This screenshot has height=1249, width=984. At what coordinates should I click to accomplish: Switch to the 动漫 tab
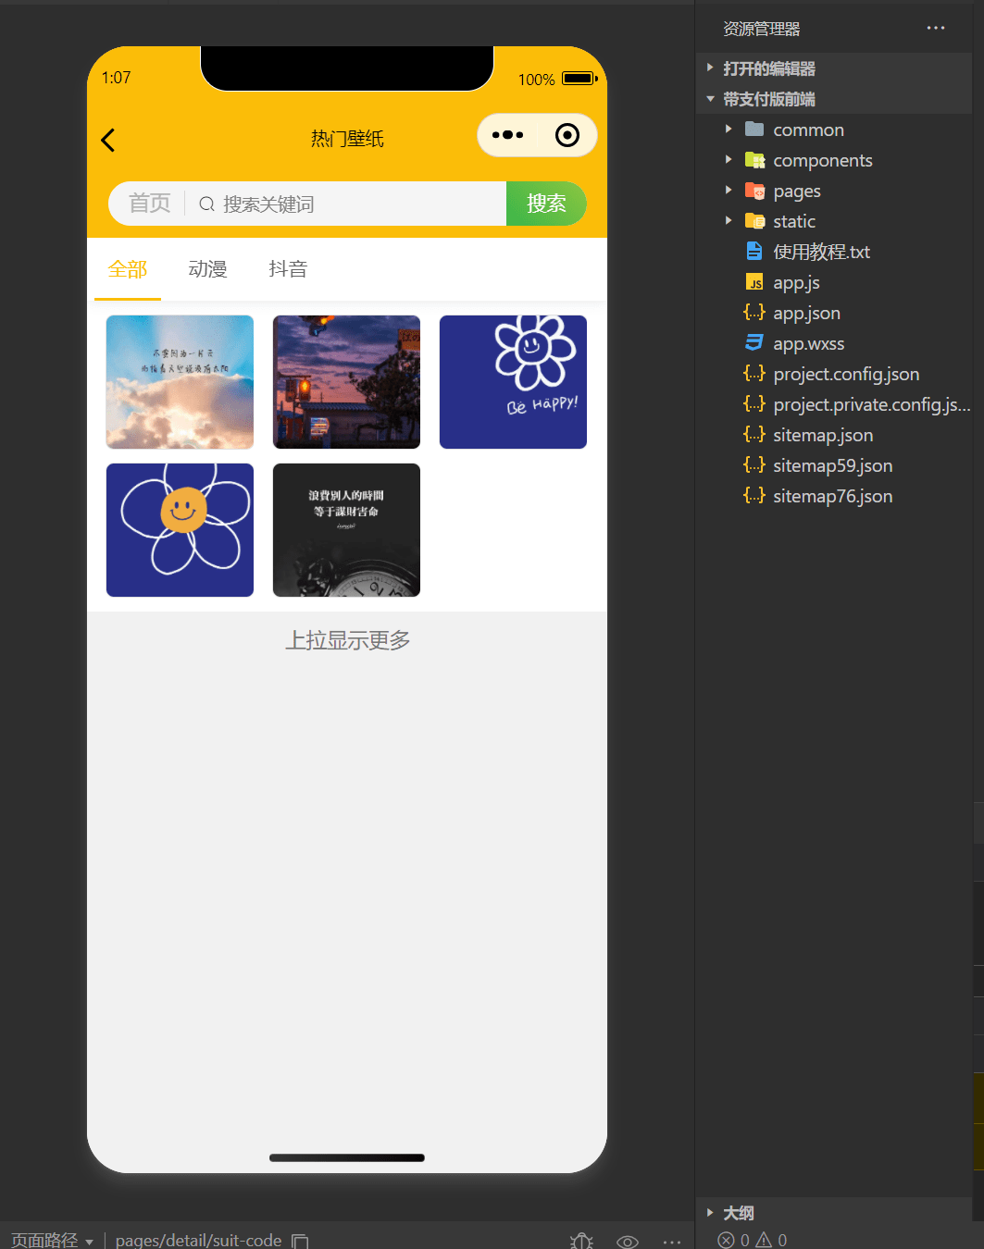tap(207, 269)
